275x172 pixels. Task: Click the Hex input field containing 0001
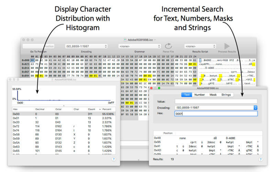tap(216, 114)
